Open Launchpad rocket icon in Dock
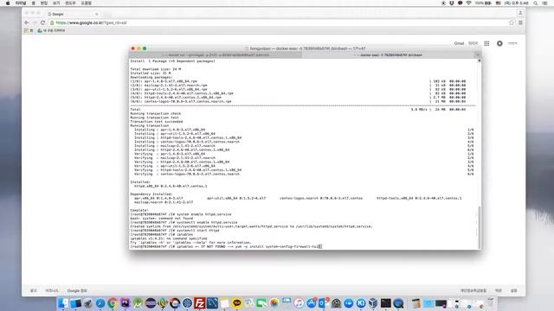This screenshot has width=554, height=311. click(x=88, y=303)
